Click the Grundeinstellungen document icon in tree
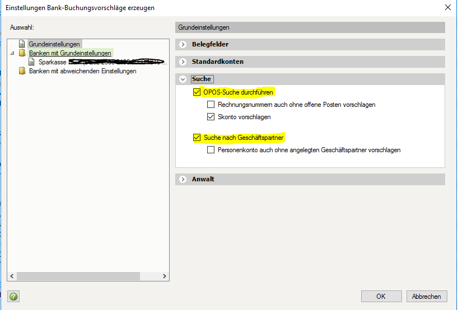 (22, 44)
